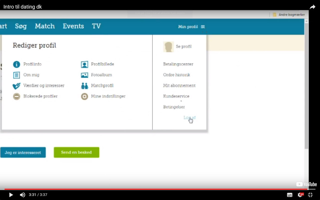This screenshot has width=320, height=200.
Task: Open Mit abonnement
Action: tap(179, 86)
